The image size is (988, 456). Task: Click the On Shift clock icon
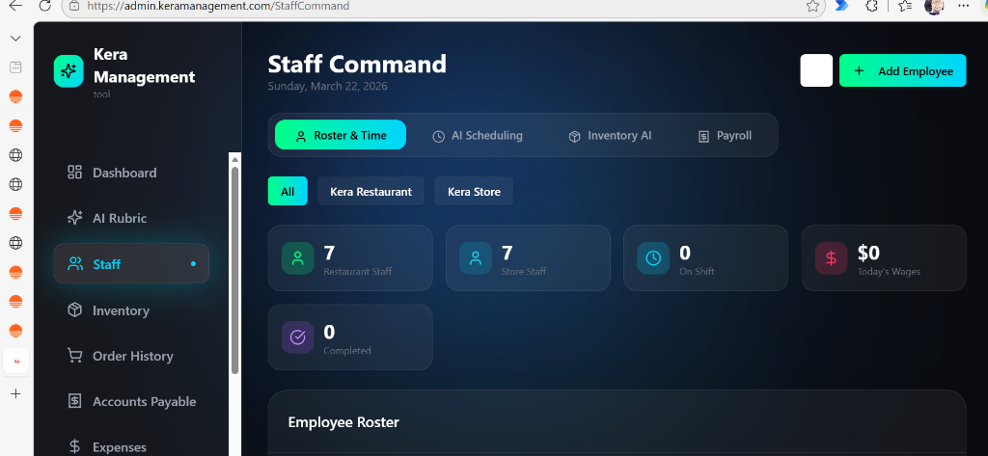tap(653, 258)
